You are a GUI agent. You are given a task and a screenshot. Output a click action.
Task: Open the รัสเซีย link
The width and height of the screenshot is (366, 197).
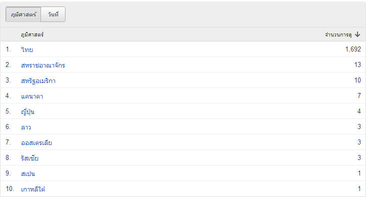(29, 158)
